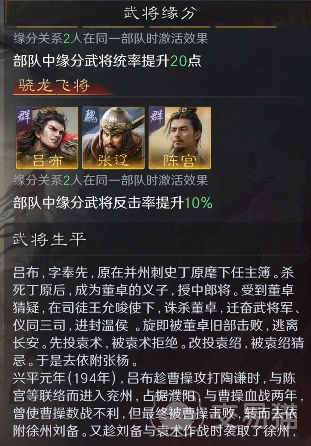Tap the 吕布 name label on card
The image size is (311, 446).
47,161
